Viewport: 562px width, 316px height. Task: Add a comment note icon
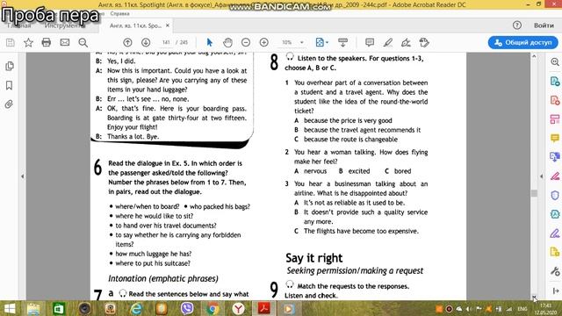point(370,43)
